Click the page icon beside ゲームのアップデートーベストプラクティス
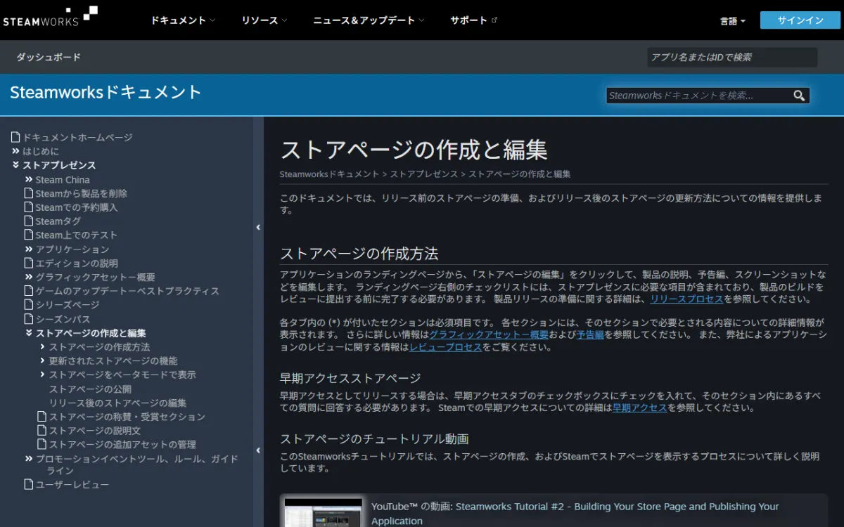The width and height of the screenshot is (844, 527). pyautogui.click(x=29, y=291)
